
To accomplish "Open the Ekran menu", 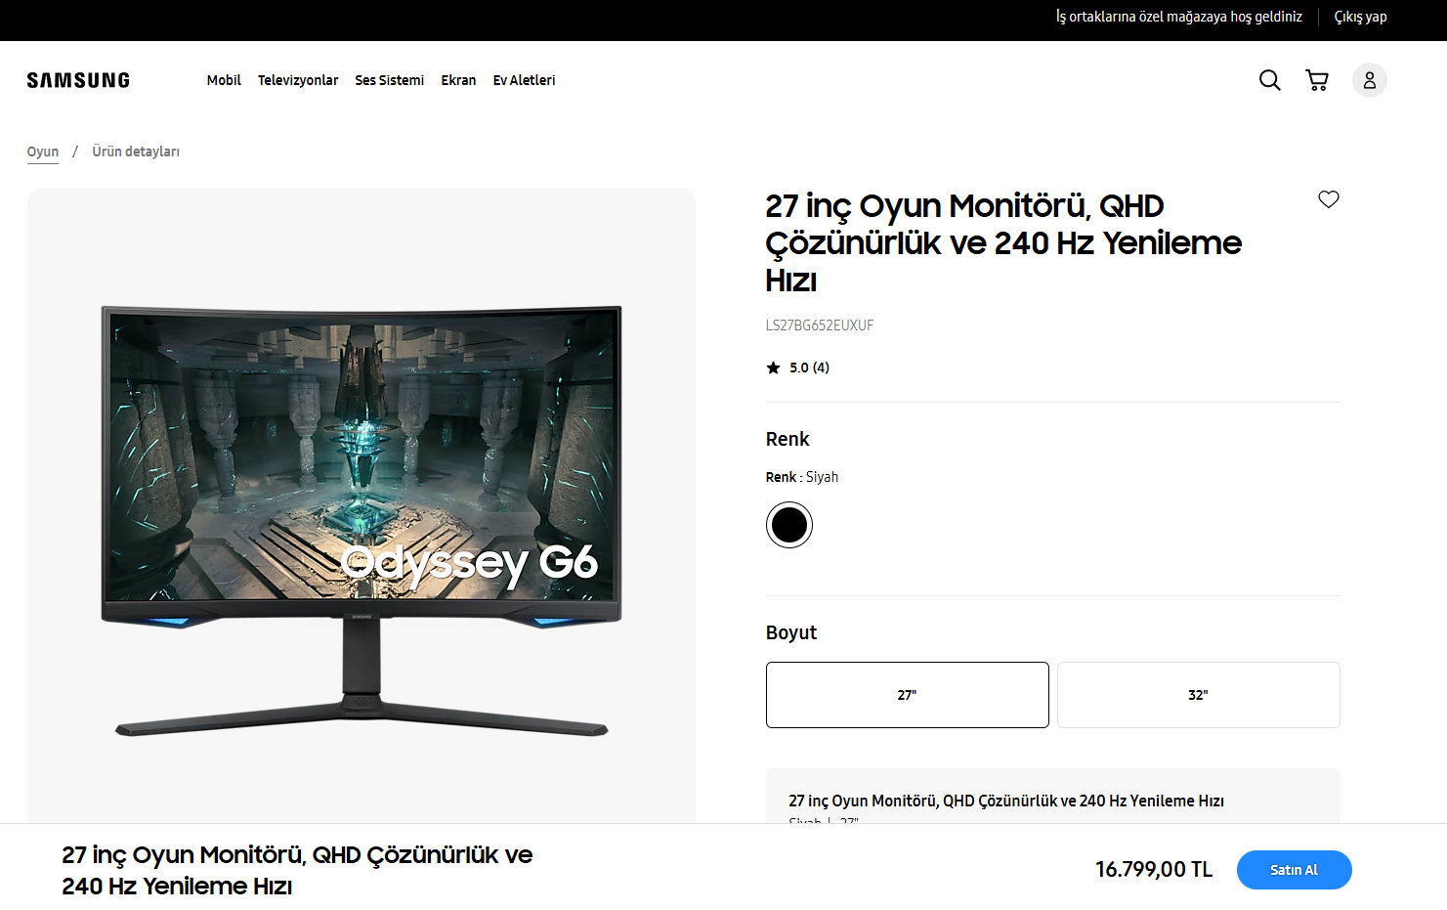I will pos(458,80).
